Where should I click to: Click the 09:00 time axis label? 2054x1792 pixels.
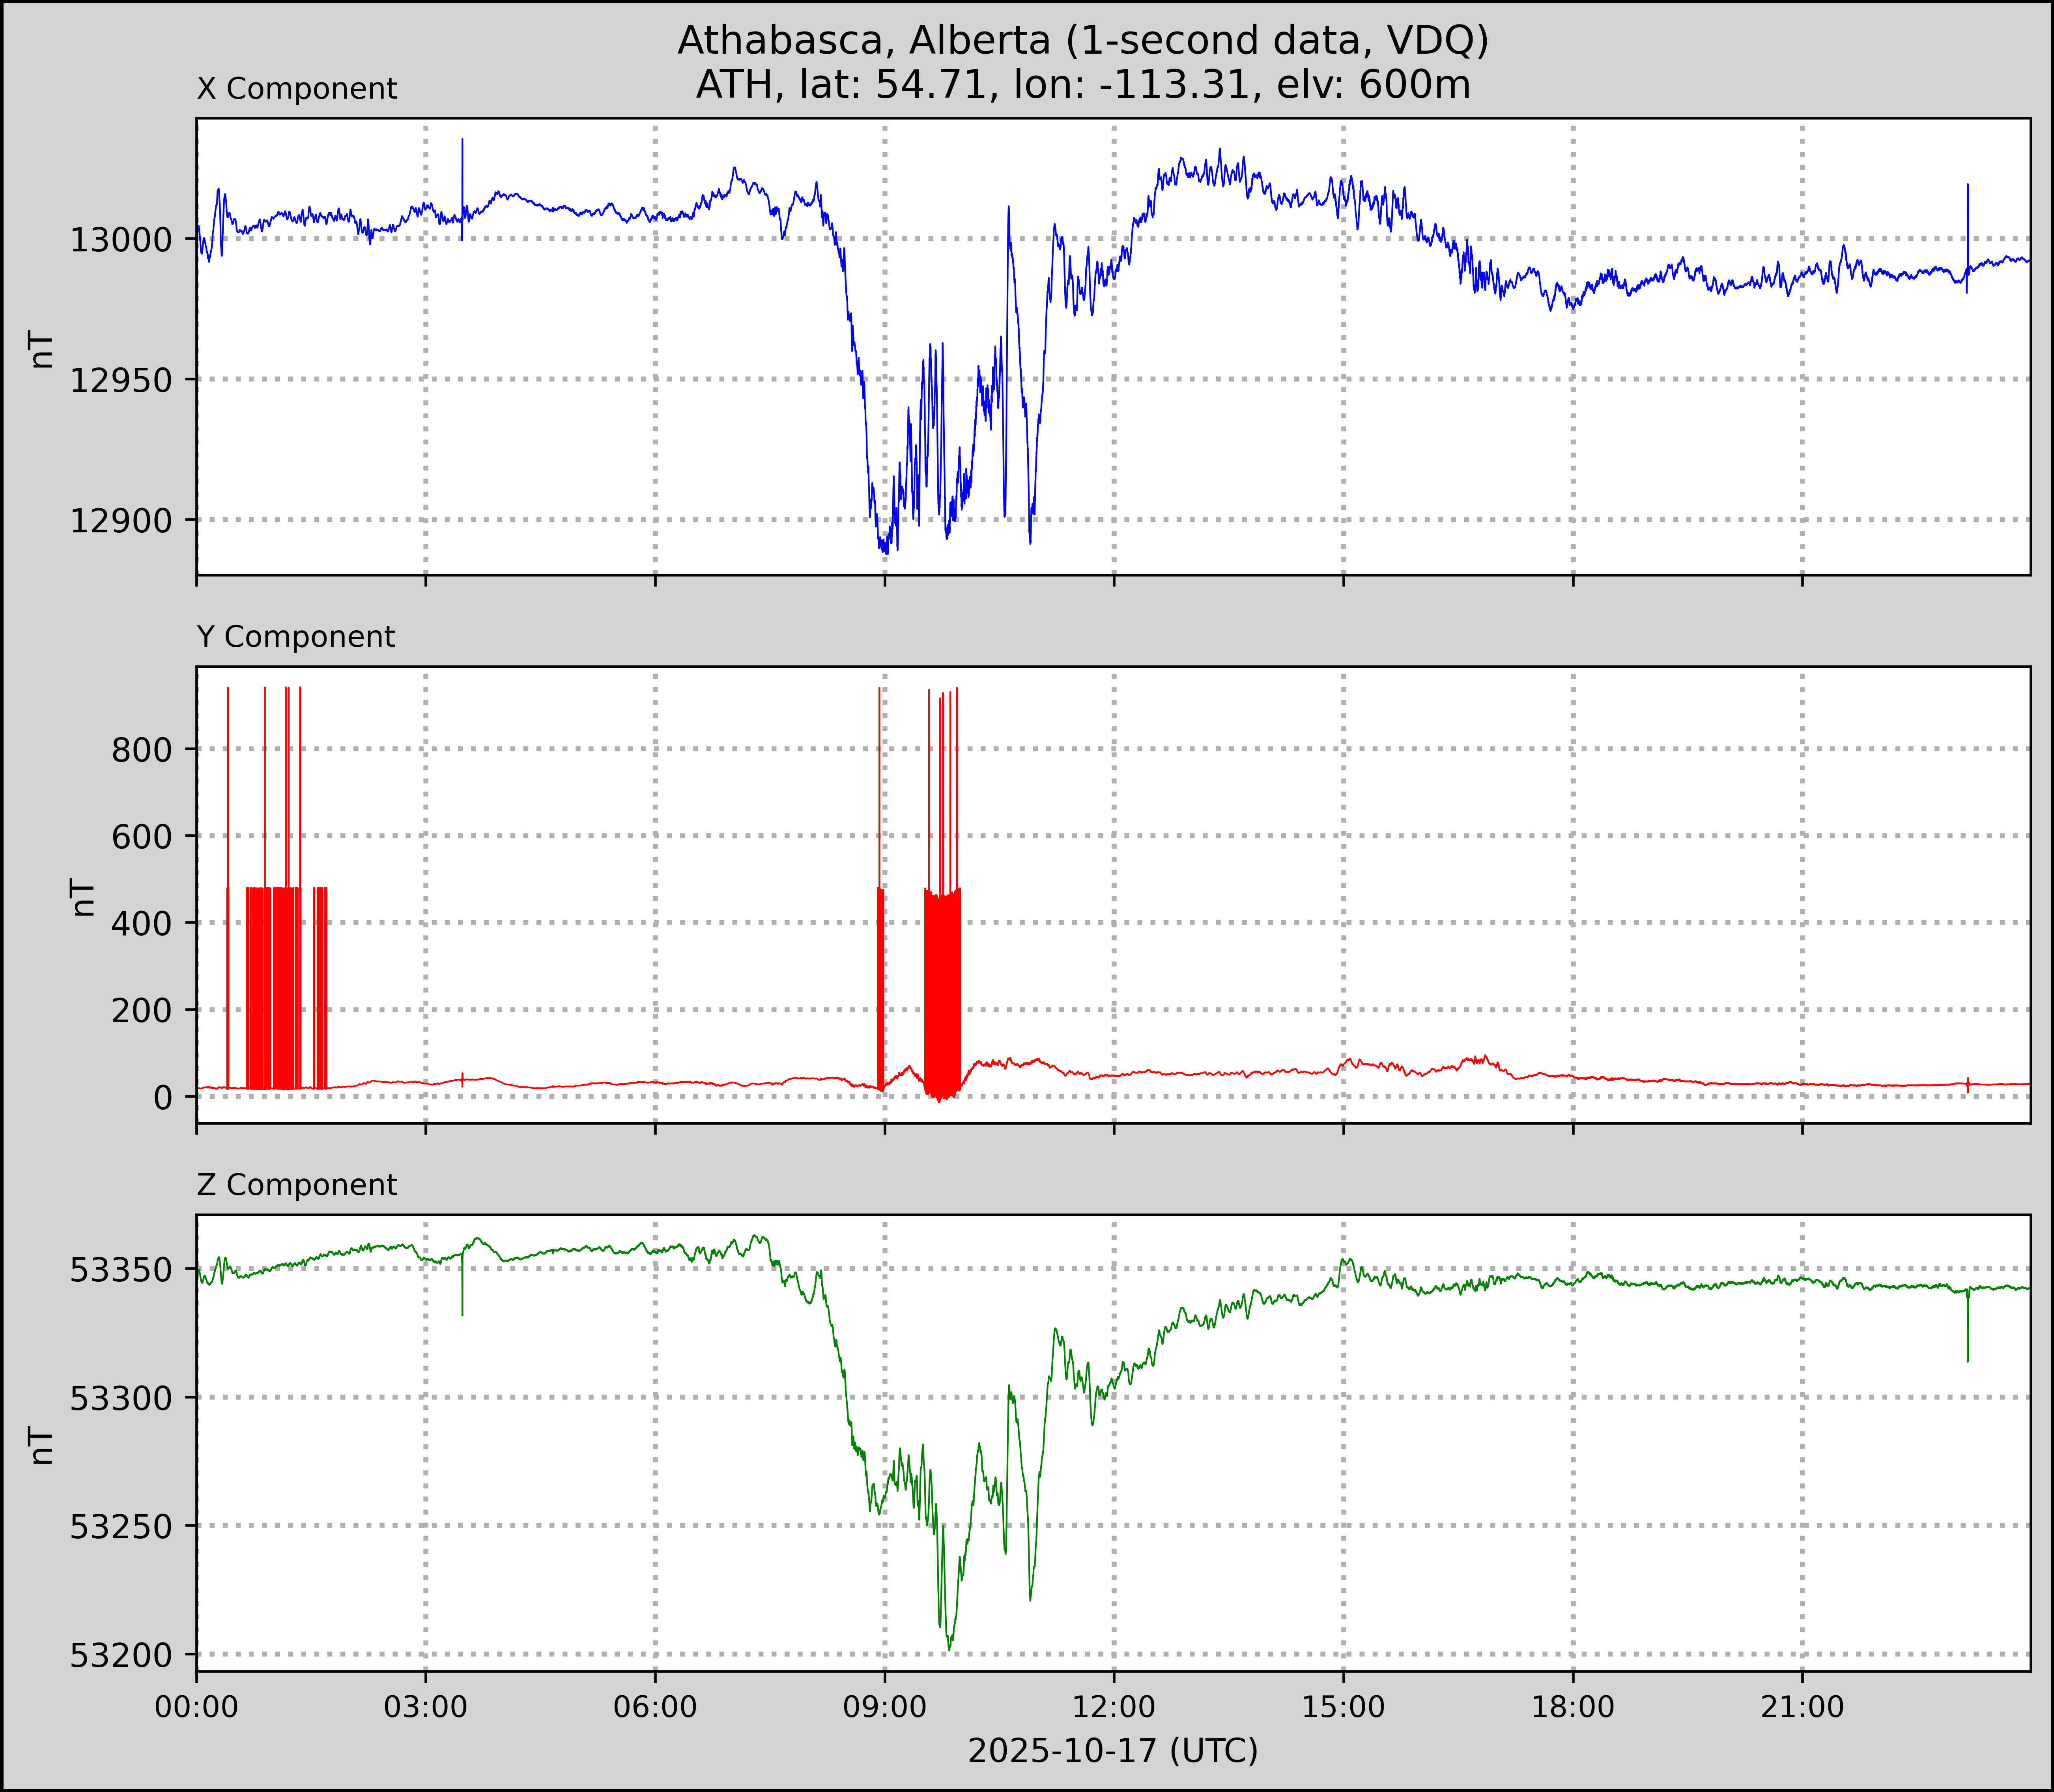coord(884,1707)
